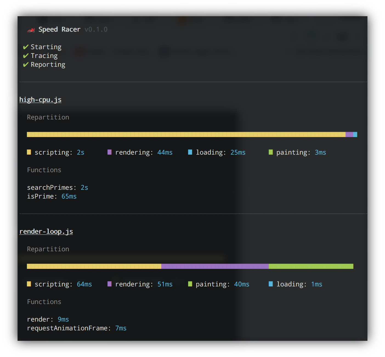The image size is (385, 357).
Task: Click the v0.1.0 version label
Action: [x=96, y=29]
